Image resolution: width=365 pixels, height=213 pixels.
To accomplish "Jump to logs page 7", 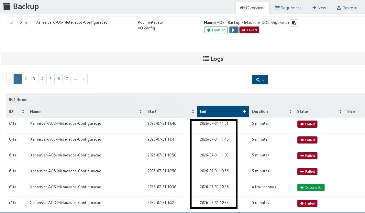I will [x=67, y=79].
